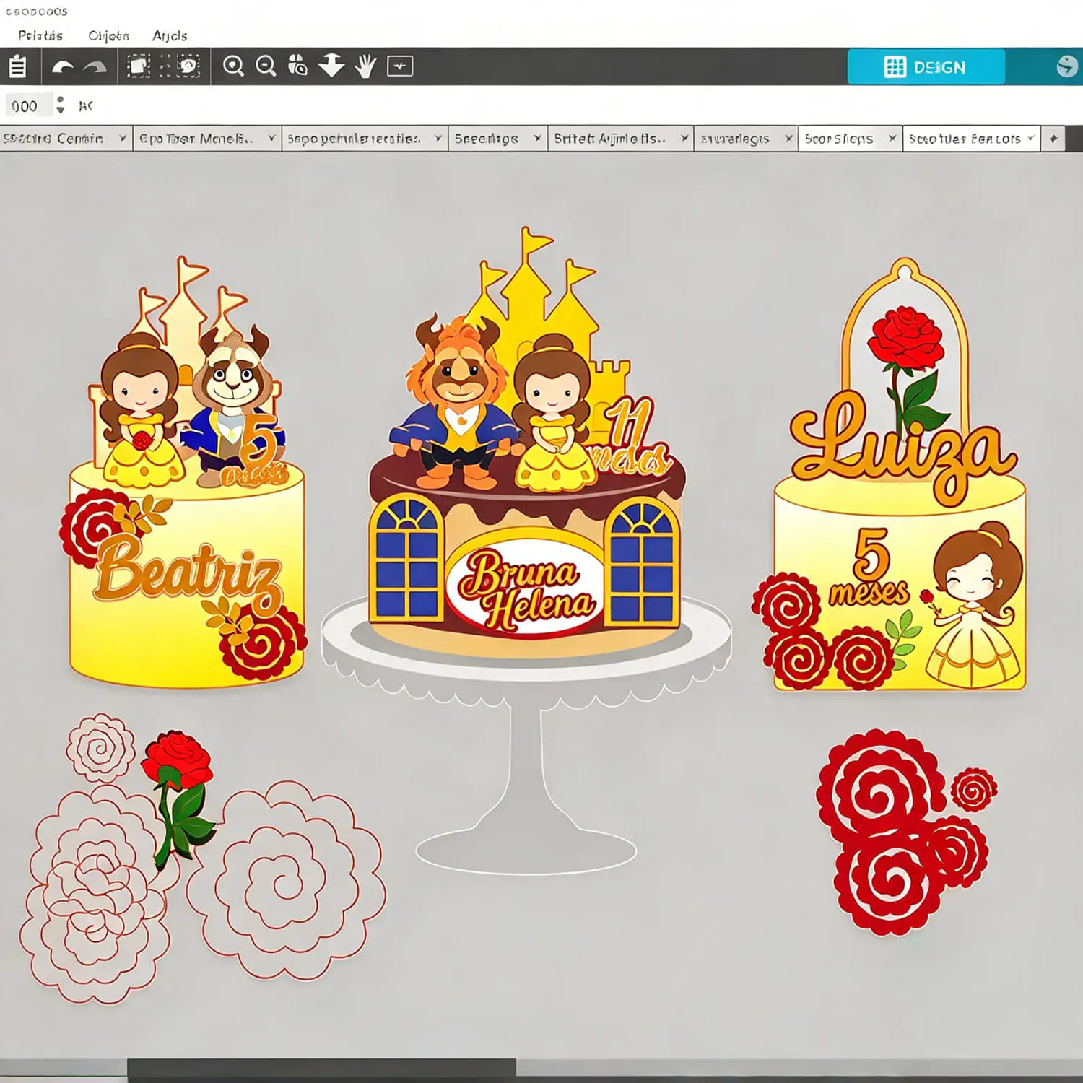Choose the lasso select icon in dashed box
Image resolution: width=1083 pixels, height=1083 pixels.
point(188,66)
